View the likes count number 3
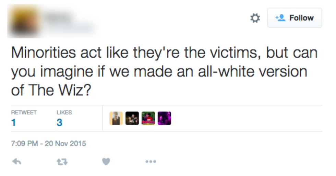 pos(59,122)
